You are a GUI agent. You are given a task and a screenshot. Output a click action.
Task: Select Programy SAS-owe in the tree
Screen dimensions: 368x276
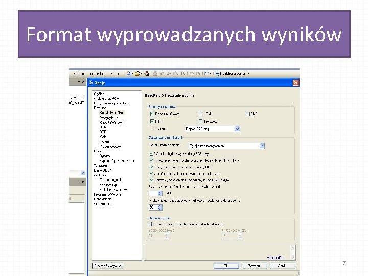click(107, 194)
